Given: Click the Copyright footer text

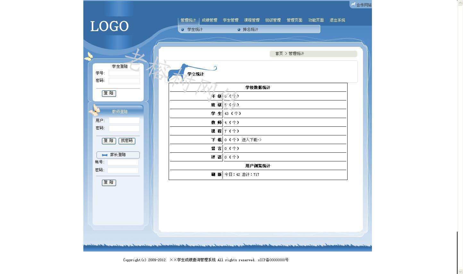Looking at the screenshot, I should (x=206, y=260).
